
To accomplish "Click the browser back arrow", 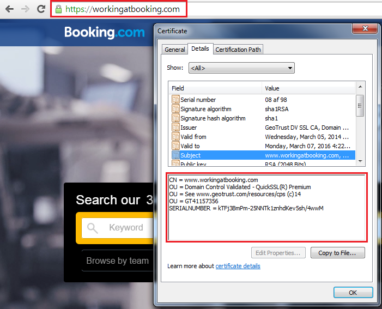I will tap(9, 9).
